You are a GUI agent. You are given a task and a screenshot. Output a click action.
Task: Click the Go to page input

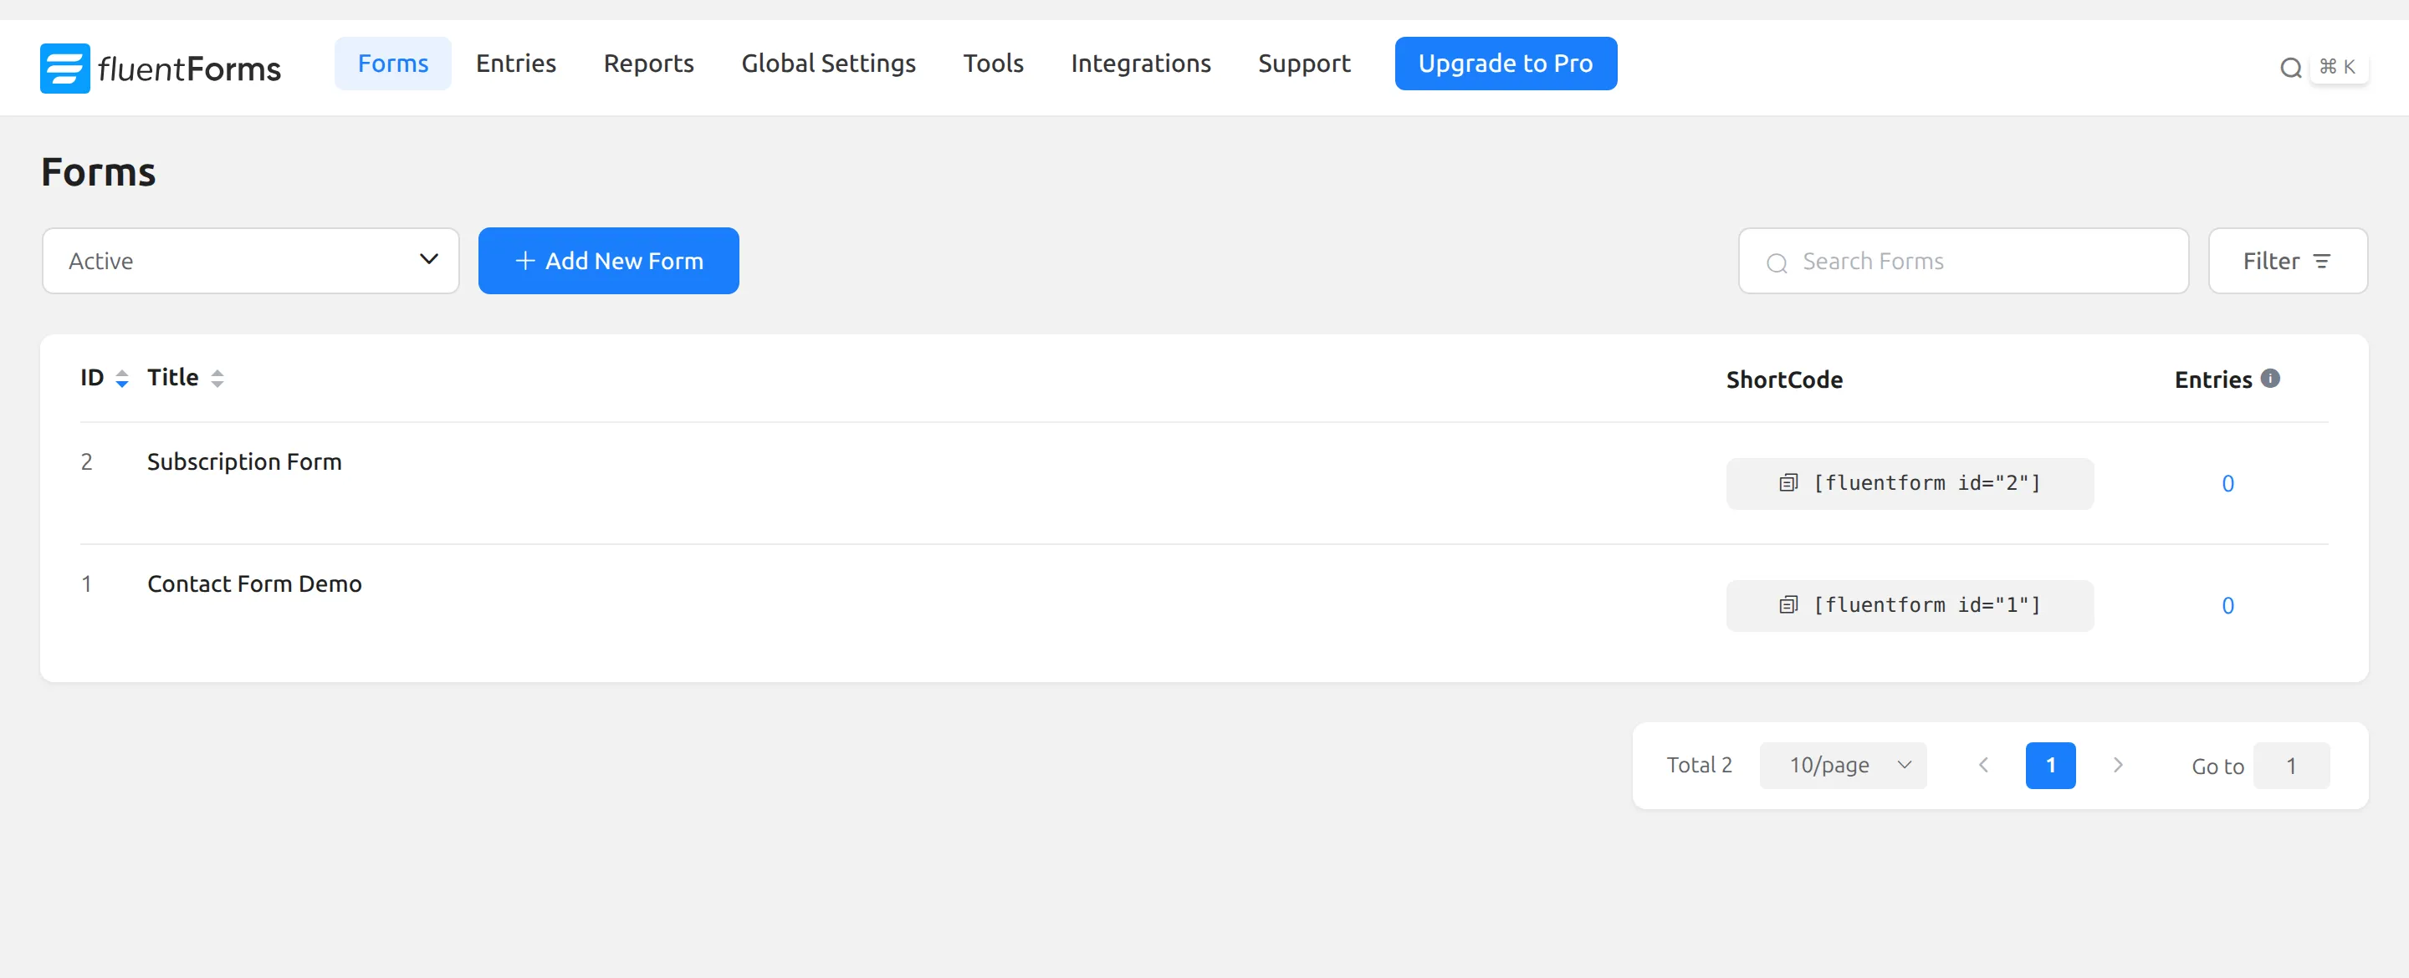pyautogui.click(x=2290, y=766)
